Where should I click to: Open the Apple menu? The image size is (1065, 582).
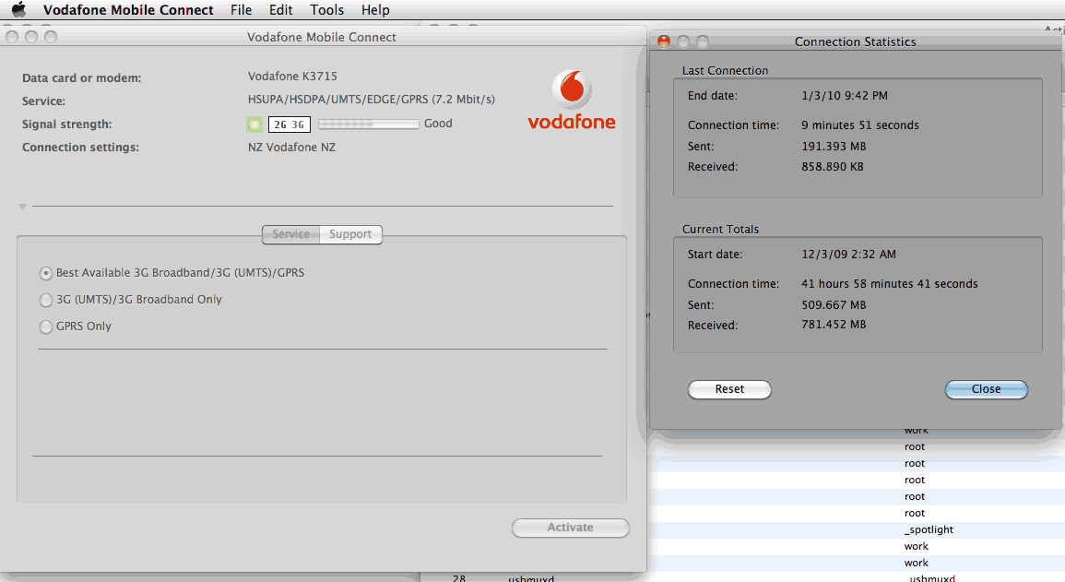click(x=19, y=9)
